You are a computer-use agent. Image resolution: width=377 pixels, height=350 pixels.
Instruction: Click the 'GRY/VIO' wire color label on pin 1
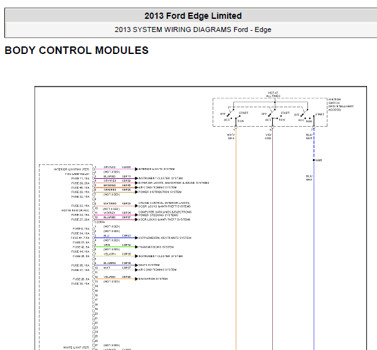click(x=109, y=167)
